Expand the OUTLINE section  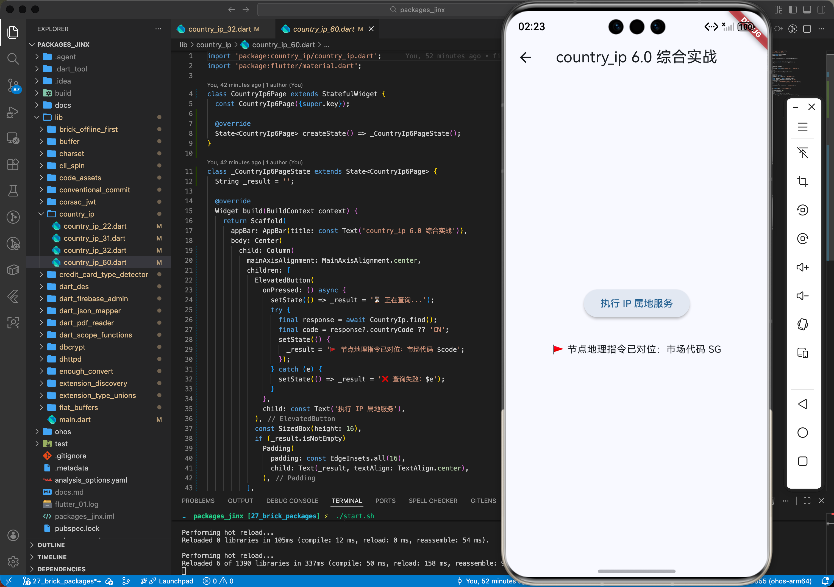click(x=51, y=545)
